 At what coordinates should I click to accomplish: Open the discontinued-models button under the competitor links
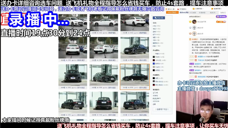162,109
